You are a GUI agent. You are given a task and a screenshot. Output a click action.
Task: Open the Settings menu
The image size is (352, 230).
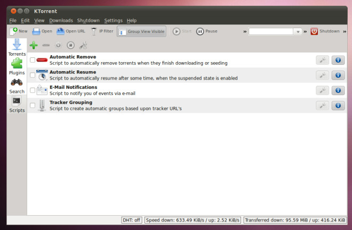(114, 21)
